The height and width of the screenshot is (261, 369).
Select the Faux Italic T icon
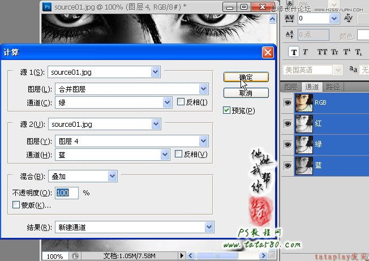coord(305,52)
